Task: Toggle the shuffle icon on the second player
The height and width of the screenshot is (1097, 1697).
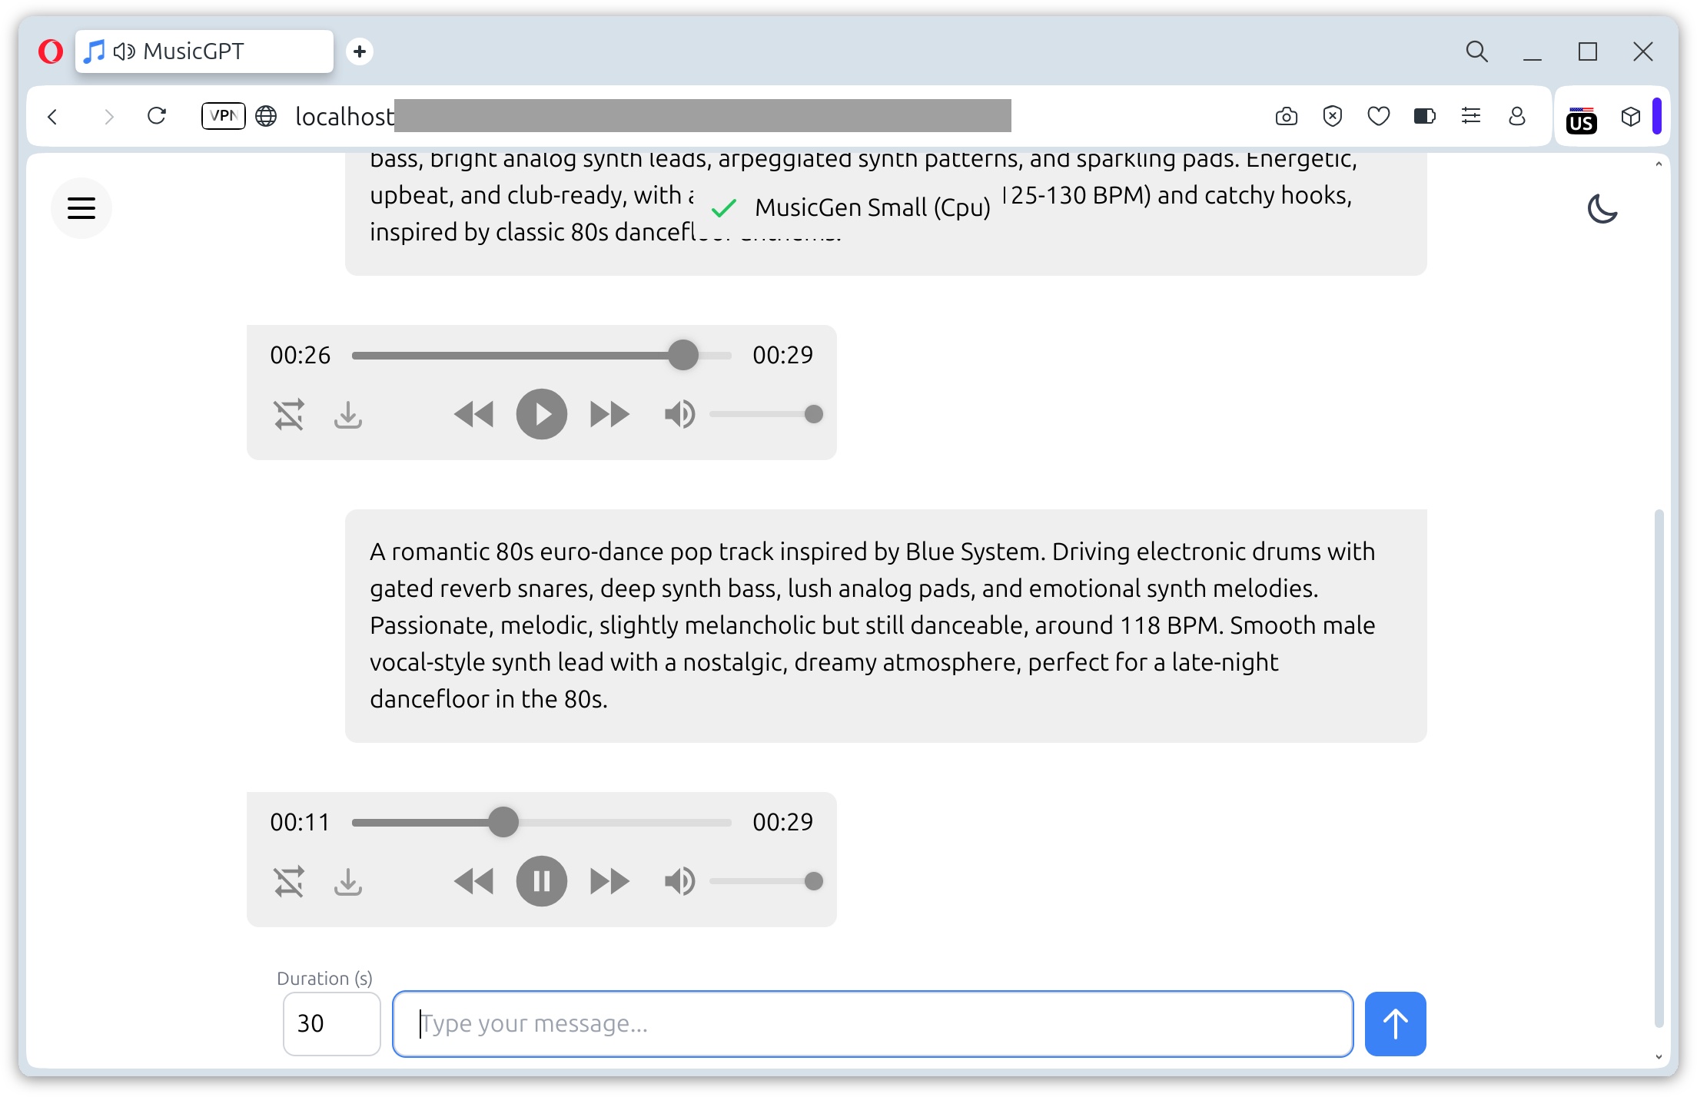Action: coord(289,882)
